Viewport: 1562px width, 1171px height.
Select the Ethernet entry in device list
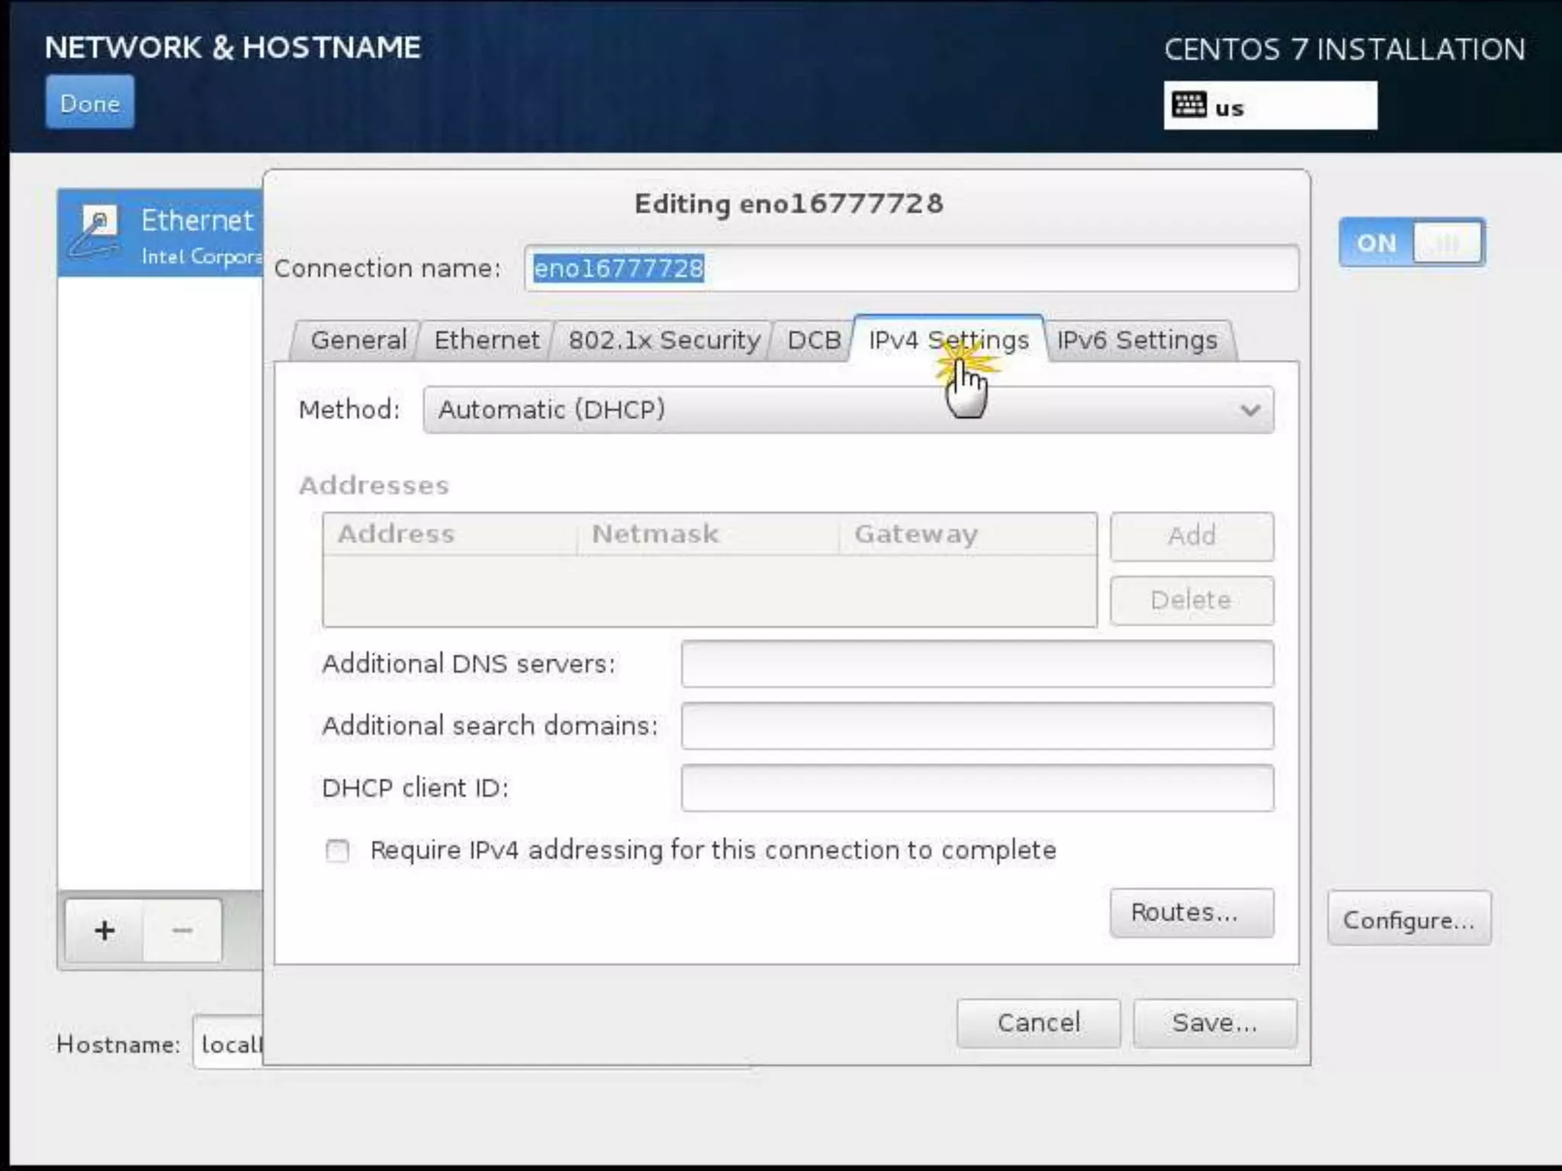(x=160, y=233)
